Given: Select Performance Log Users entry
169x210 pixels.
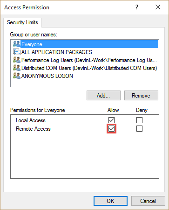Looking at the screenshot, I should tap(85, 60).
